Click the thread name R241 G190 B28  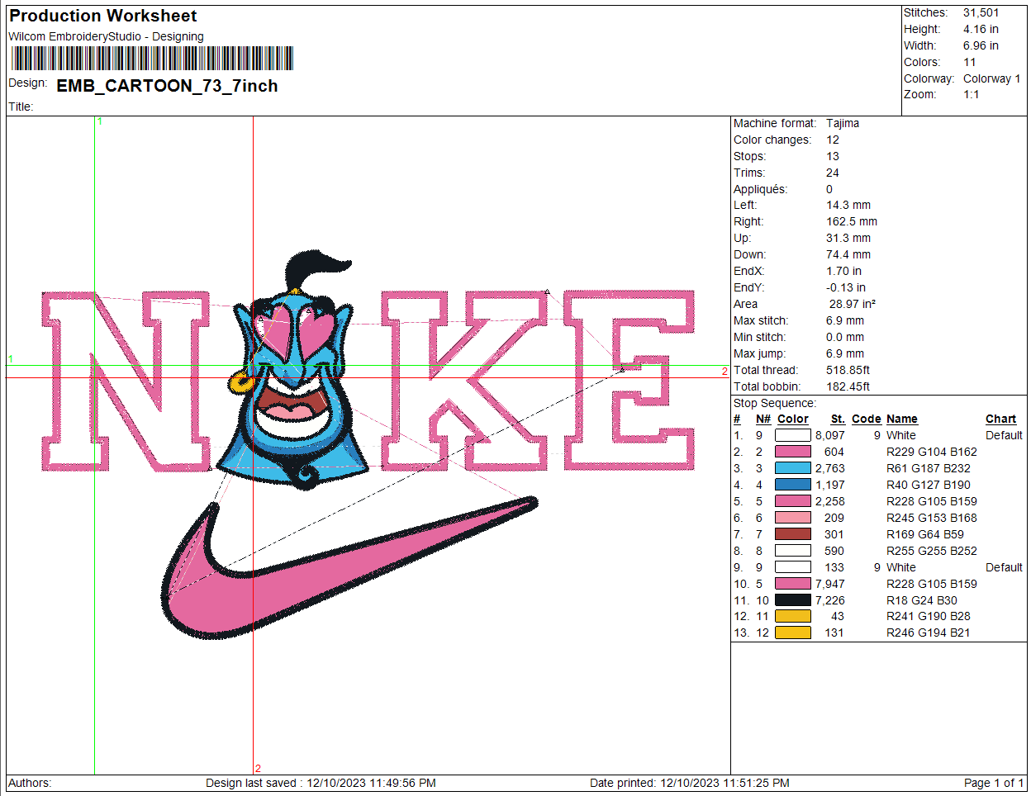point(929,616)
